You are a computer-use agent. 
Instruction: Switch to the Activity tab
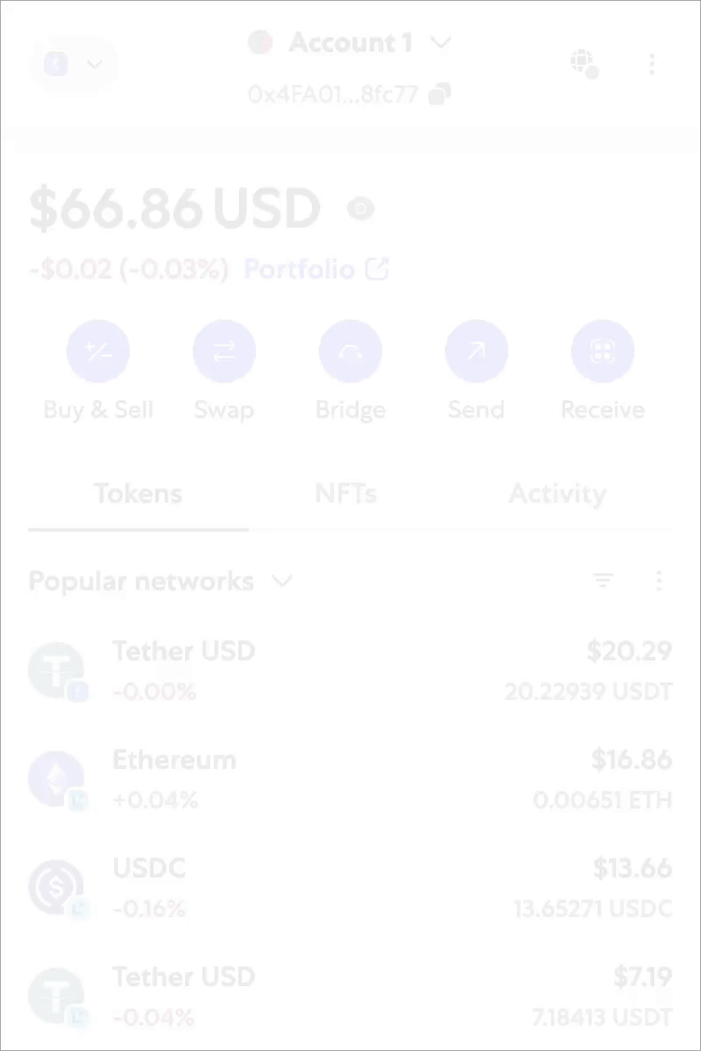click(557, 494)
